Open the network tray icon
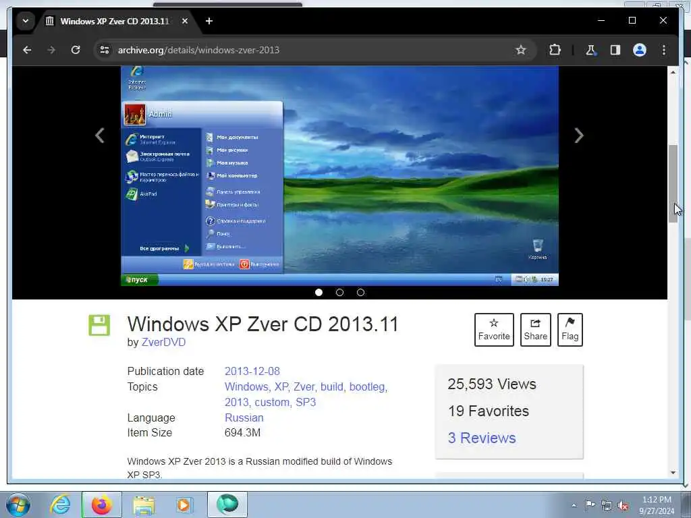Image resolution: width=691 pixels, height=518 pixels. point(607,506)
